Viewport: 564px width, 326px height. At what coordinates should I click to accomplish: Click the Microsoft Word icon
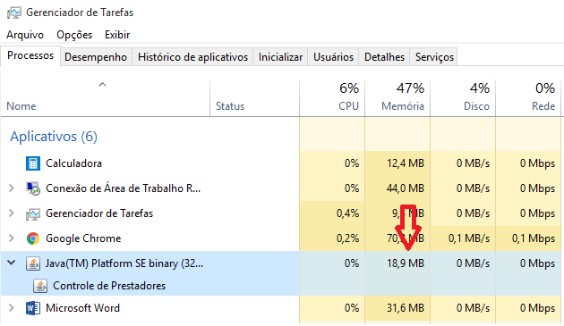click(x=33, y=308)
